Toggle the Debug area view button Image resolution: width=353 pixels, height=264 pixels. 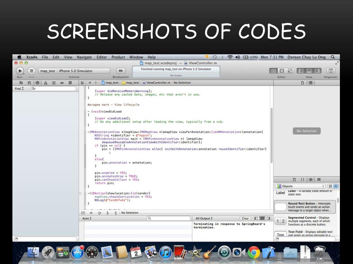(x=309, y=71)
